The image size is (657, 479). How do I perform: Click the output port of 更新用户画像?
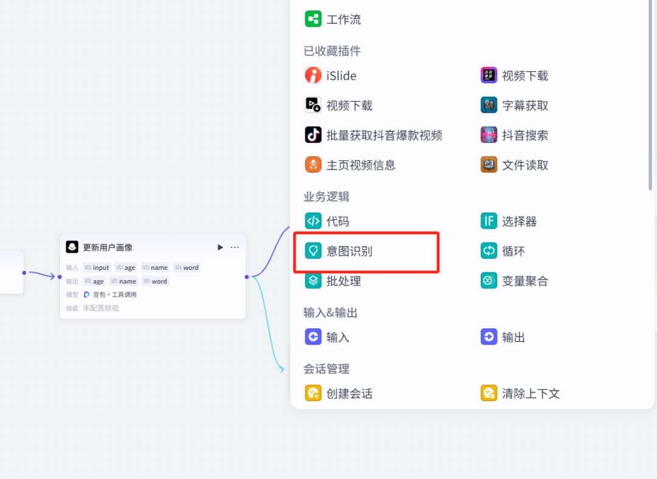(246, 277)
